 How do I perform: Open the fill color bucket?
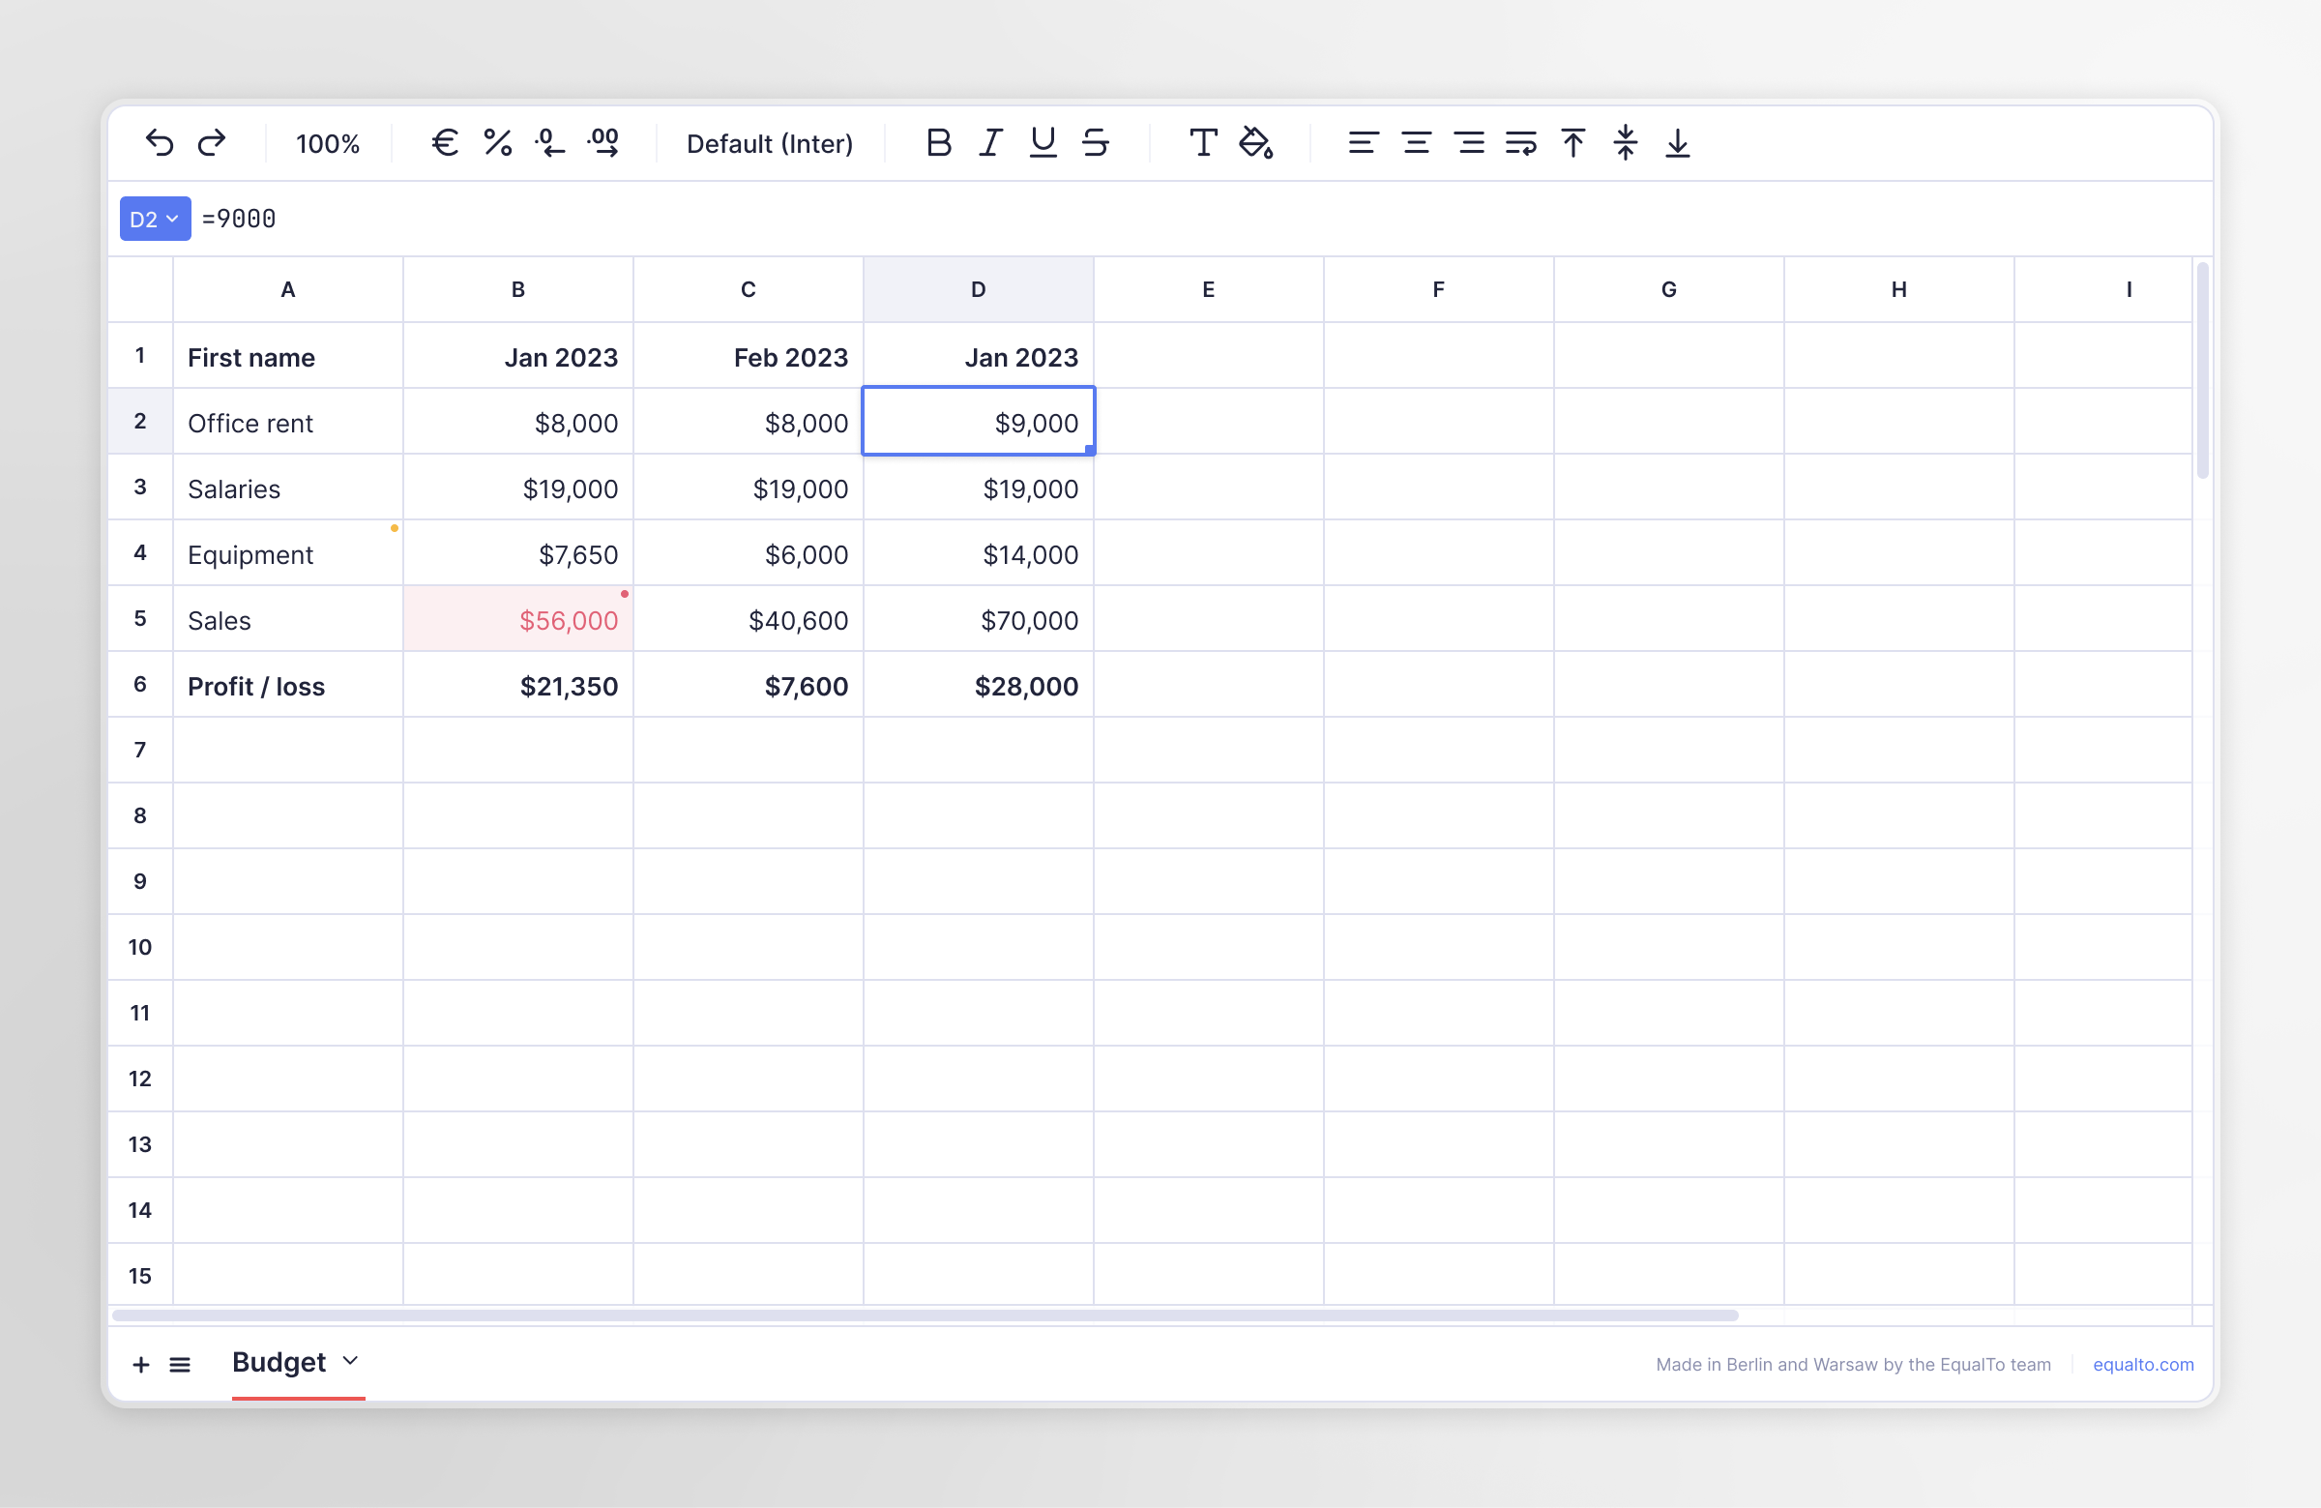[1256, 143]
